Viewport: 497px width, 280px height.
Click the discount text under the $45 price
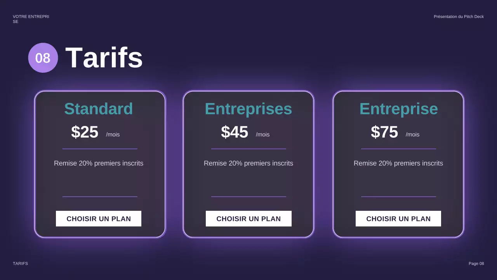click(x=248, y=163)
